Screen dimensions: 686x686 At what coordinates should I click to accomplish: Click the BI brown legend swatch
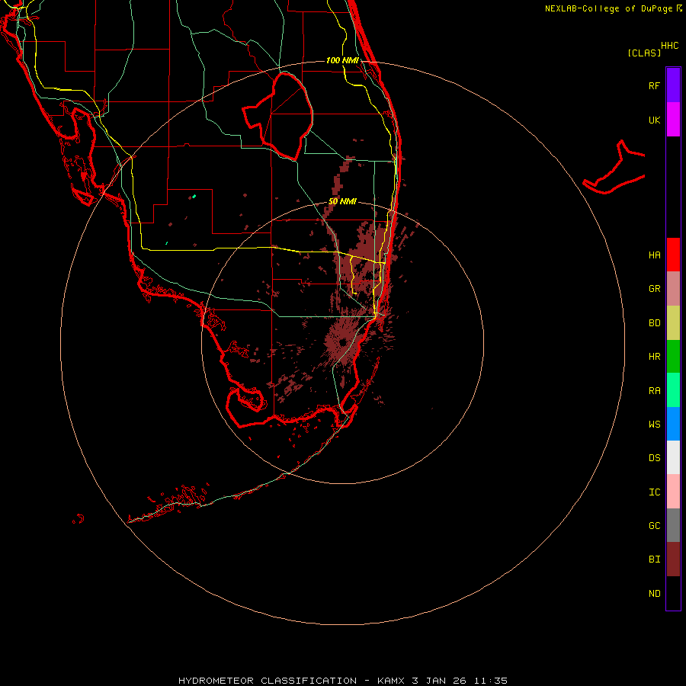pos(673,559)
